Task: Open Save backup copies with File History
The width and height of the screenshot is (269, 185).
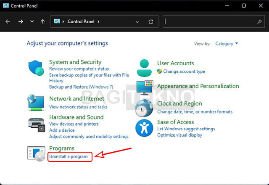Action: (89, 78)
